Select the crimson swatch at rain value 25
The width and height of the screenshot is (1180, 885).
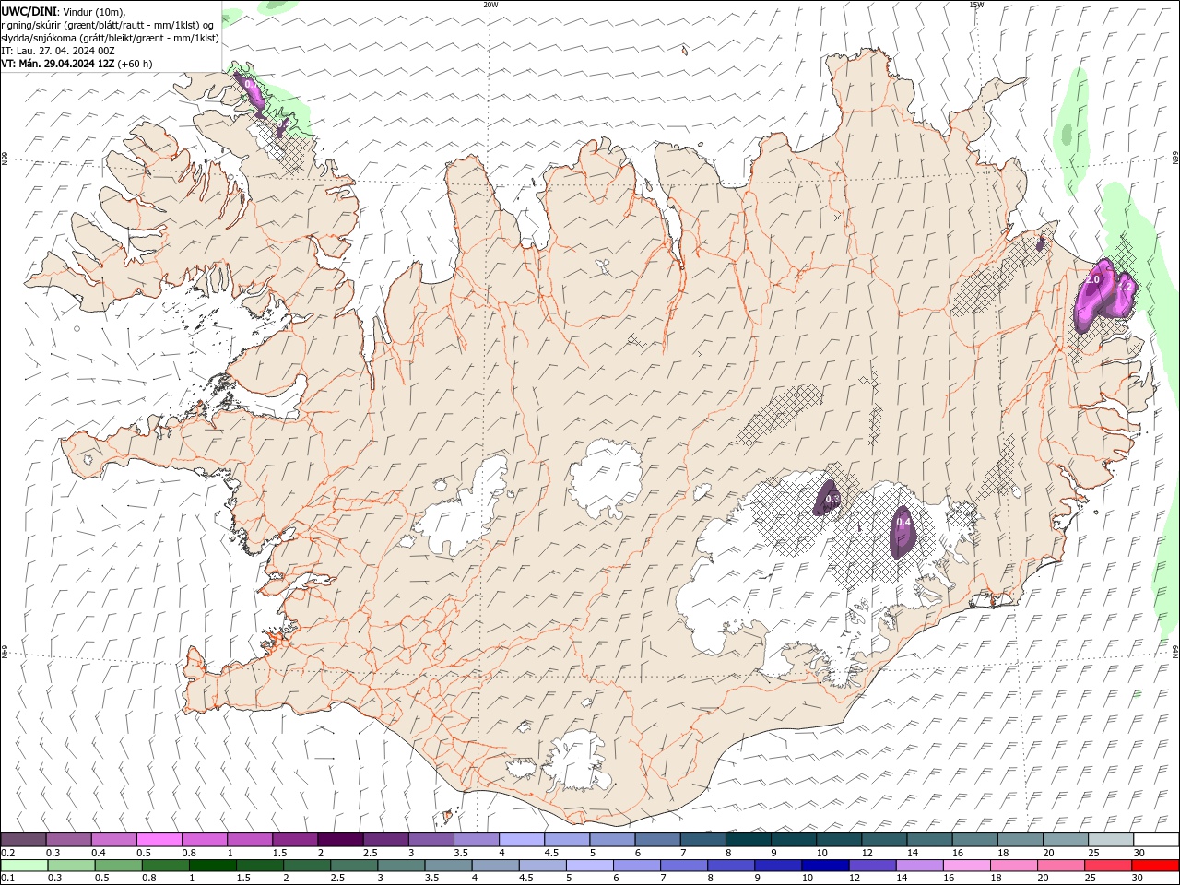1108,866
